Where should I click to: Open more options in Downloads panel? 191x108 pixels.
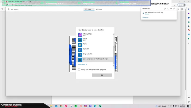171,9
